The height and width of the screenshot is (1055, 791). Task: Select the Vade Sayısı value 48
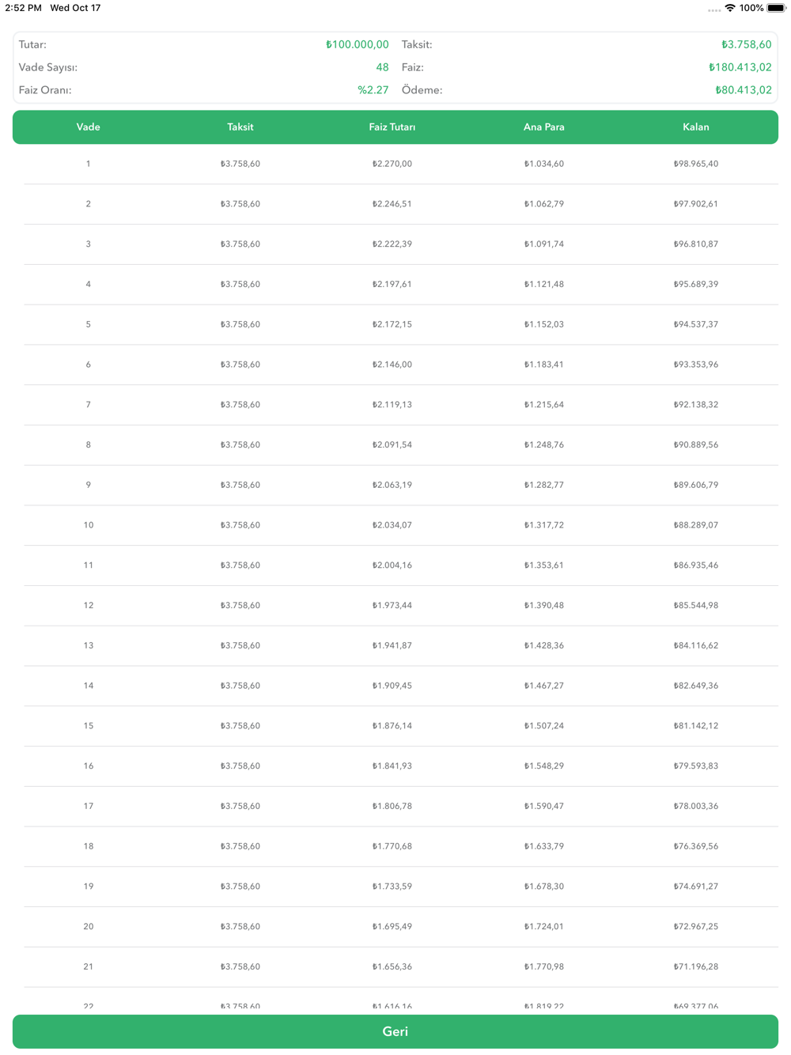tap(382, 67)
